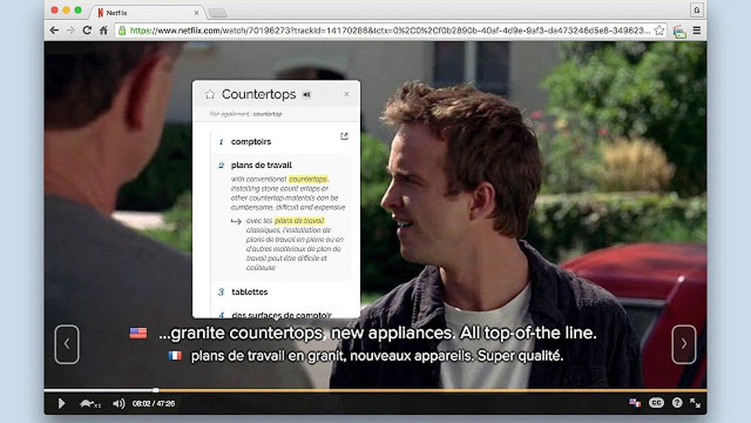Bookmark the page with star icon
The width and height of the screenshot is (751, 423).
pos(659,30)
